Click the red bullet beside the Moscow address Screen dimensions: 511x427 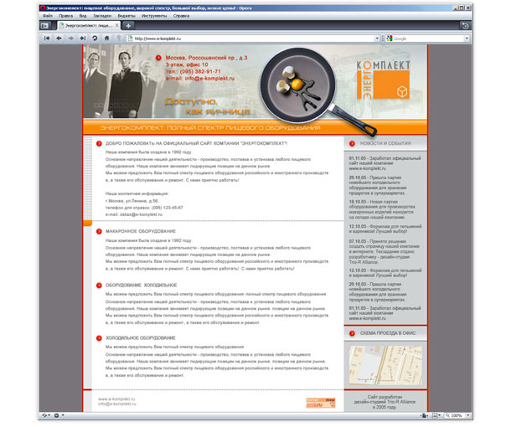coord(158,58)
